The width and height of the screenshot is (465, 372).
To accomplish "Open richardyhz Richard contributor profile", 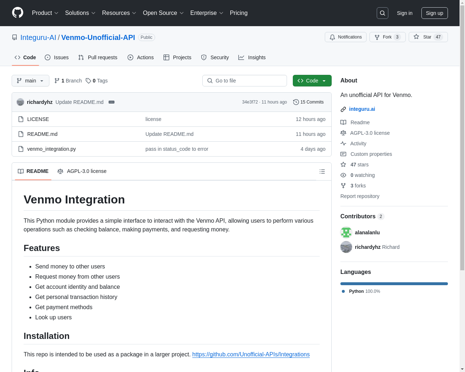I will tap(377, 247).
